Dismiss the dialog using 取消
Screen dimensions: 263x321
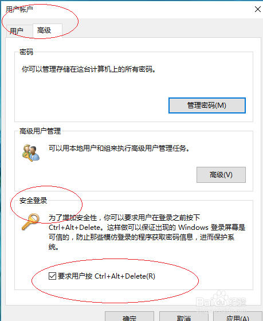184,316
